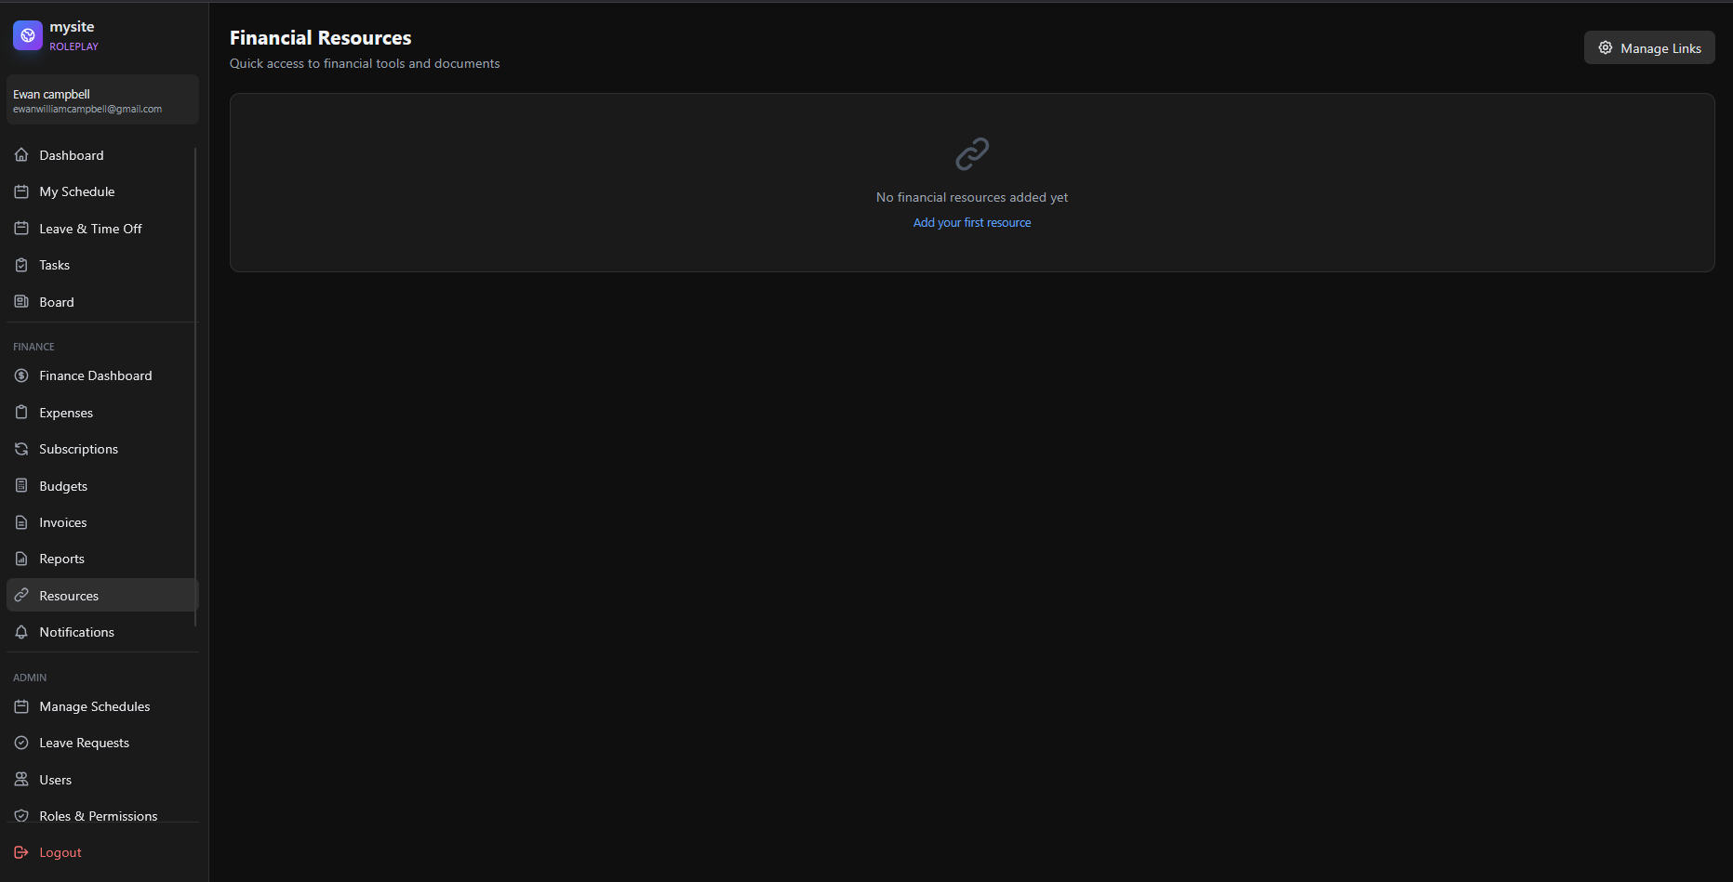The width and height of the screenshot is (1733, 882).
Task: Click the Leave Requests checkmark icon
Action: [21, 743]
